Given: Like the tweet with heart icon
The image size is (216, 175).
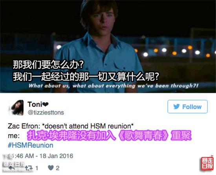Looking at the screenshot, I should [x=51, y=168].
